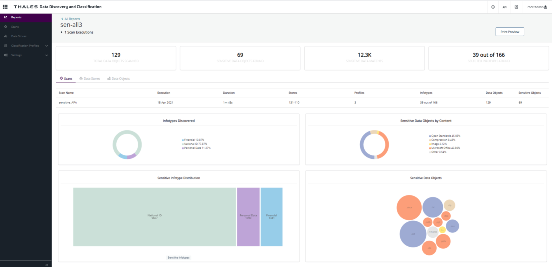Click the National ID treemap block

(x=155, y=217)
